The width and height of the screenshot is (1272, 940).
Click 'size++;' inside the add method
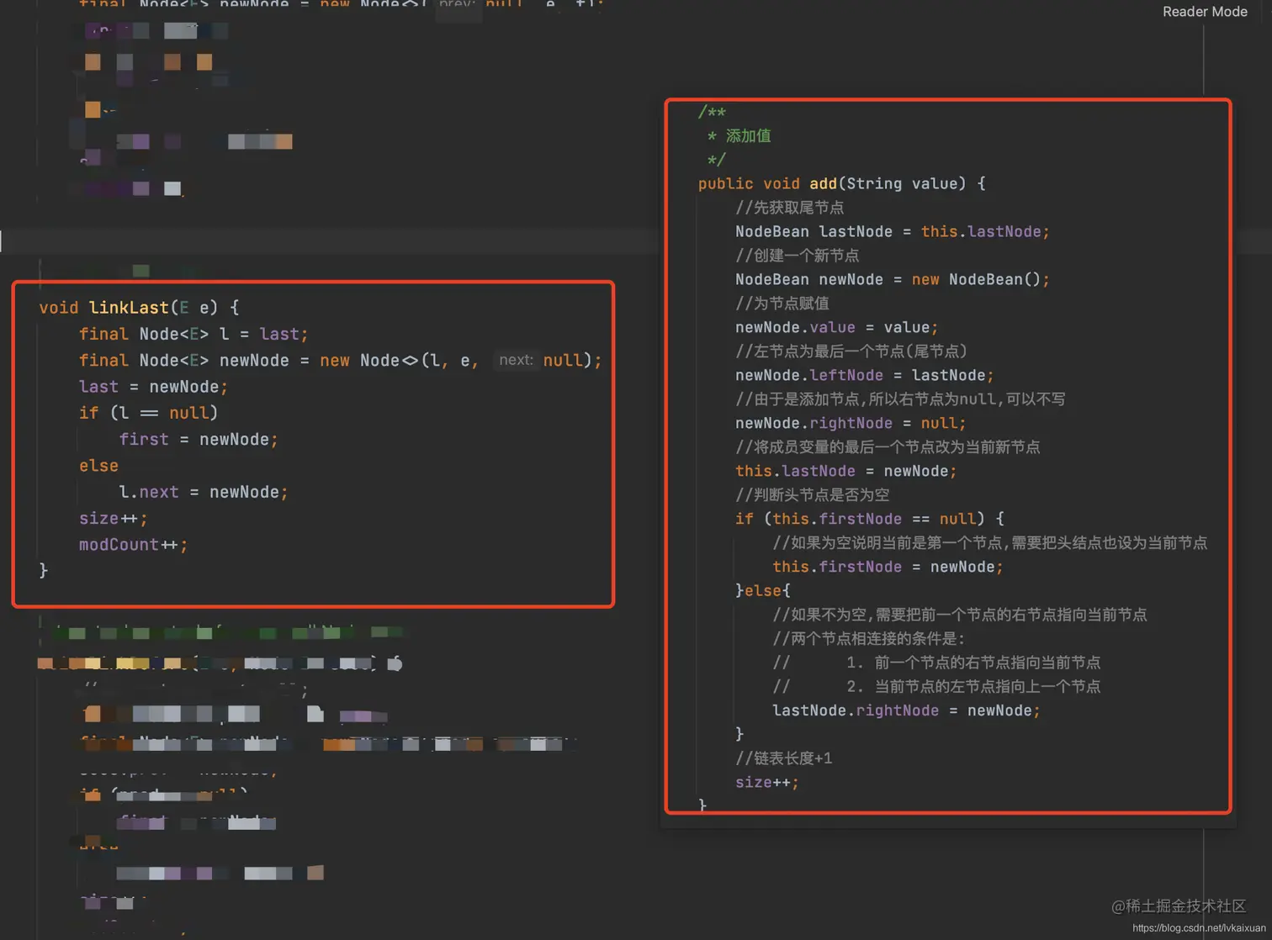click(x=767, y=782)
